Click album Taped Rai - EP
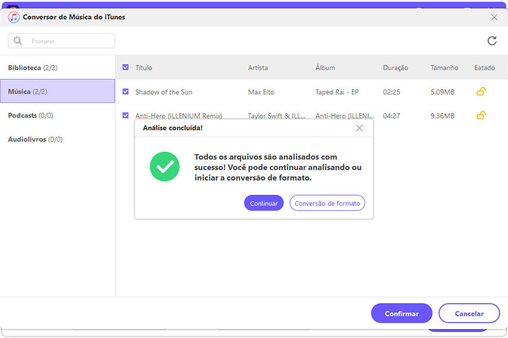This screenshot has width=508, height=338. click(337, 92)
